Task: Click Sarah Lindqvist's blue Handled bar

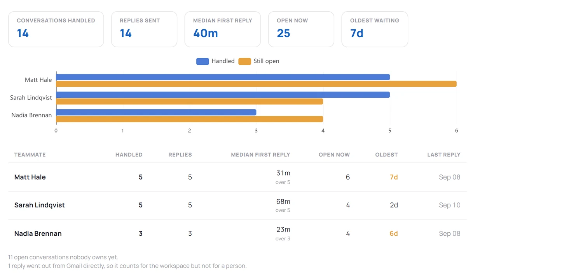Action: 223,95
